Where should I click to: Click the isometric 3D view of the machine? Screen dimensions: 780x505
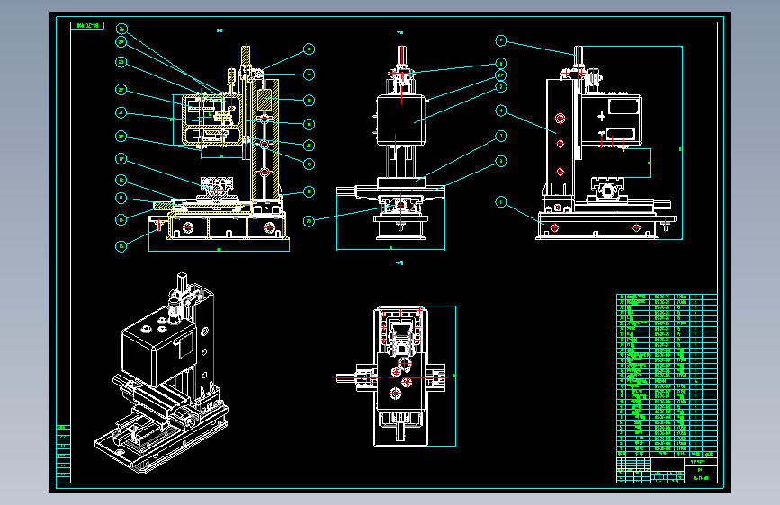coord(162,373)
